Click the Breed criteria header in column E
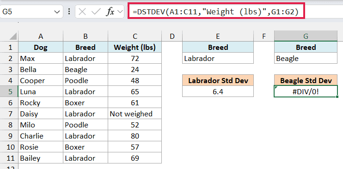 tap(218, 47)
